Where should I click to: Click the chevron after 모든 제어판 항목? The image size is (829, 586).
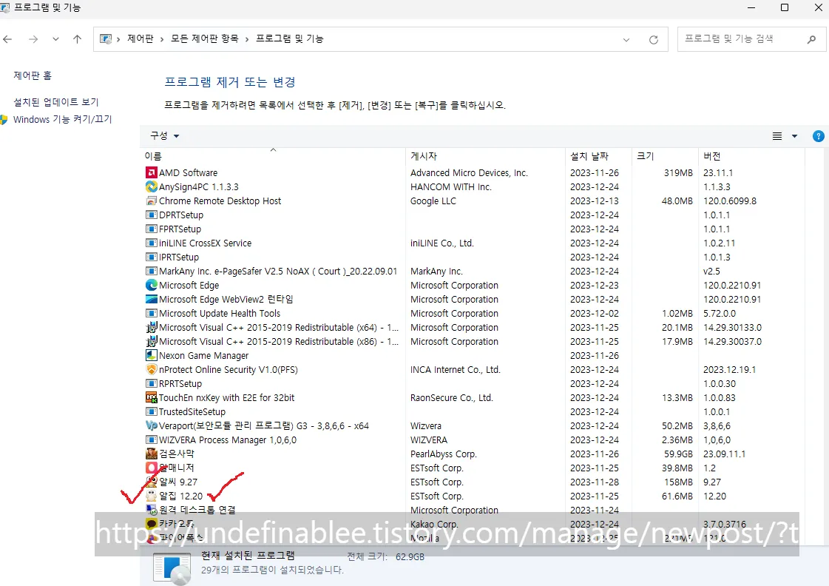pos(247,39)
